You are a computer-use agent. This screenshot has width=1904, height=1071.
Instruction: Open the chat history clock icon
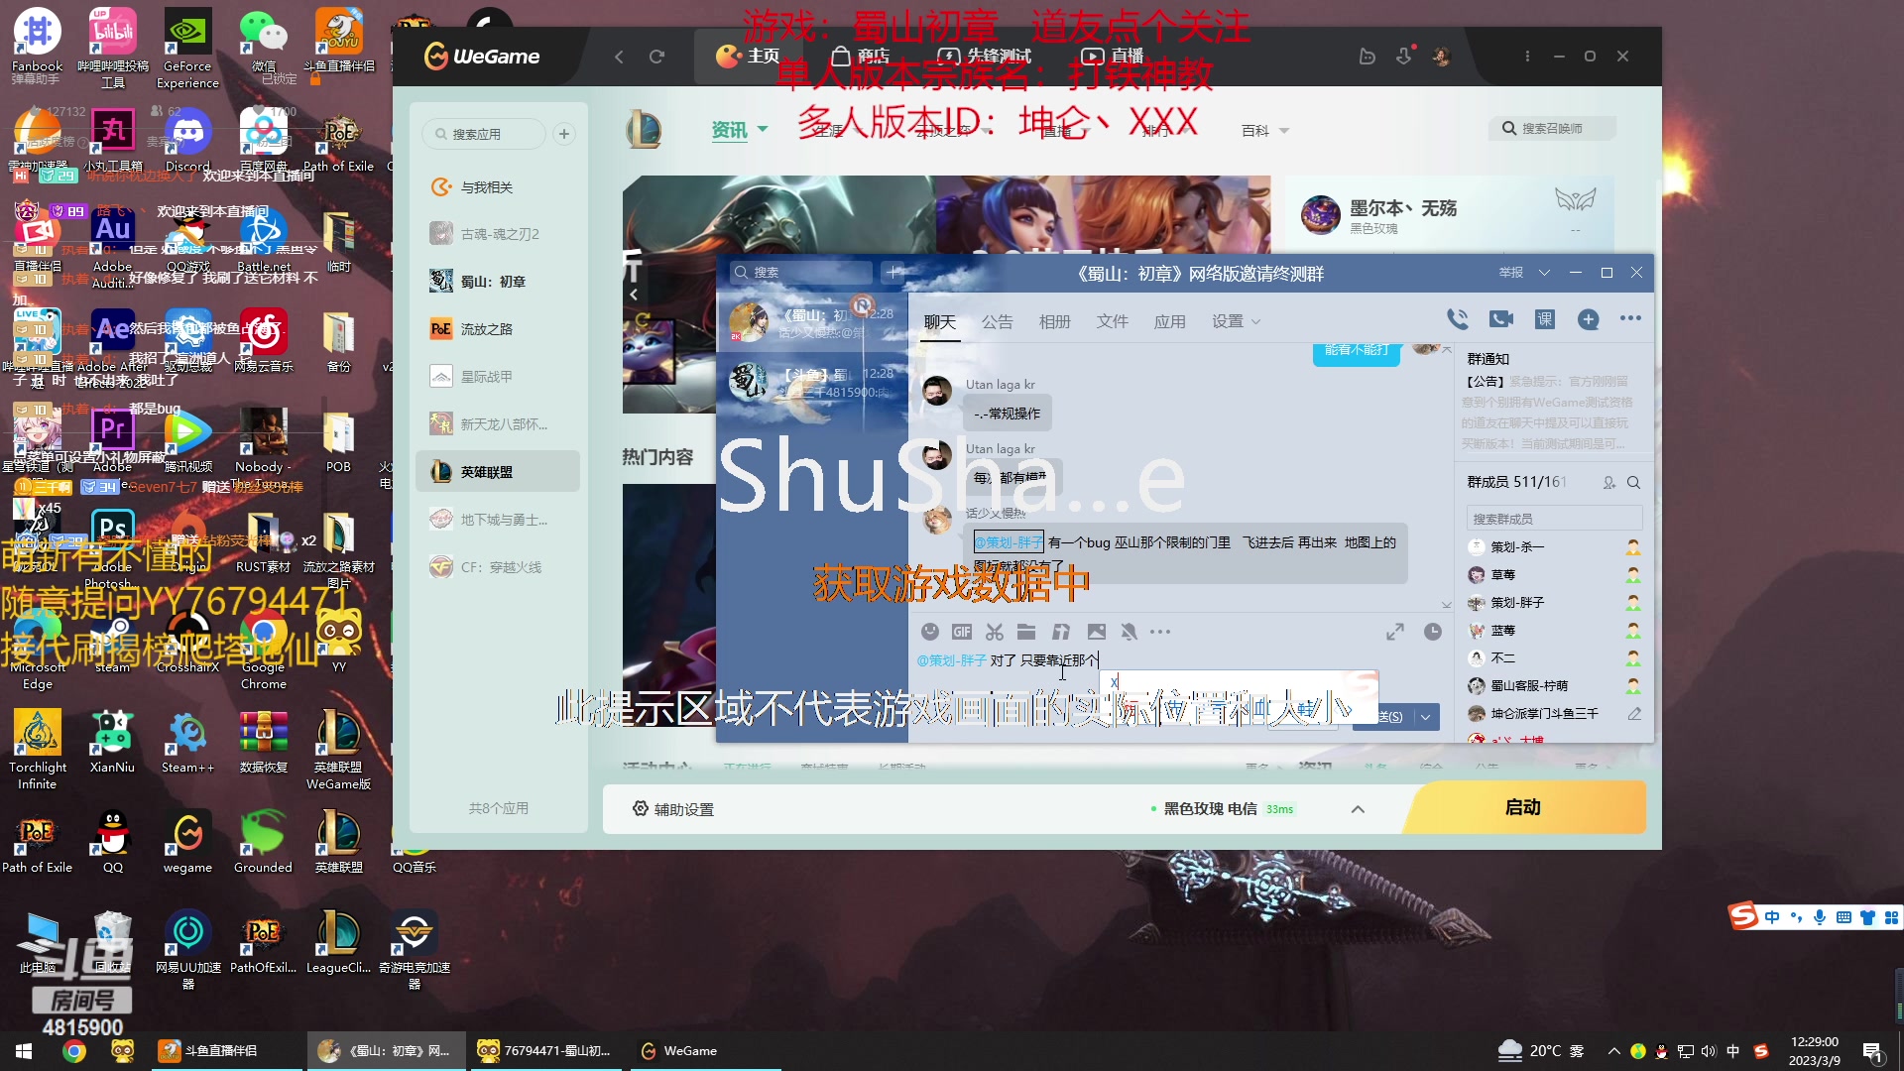coord(1433,632)
